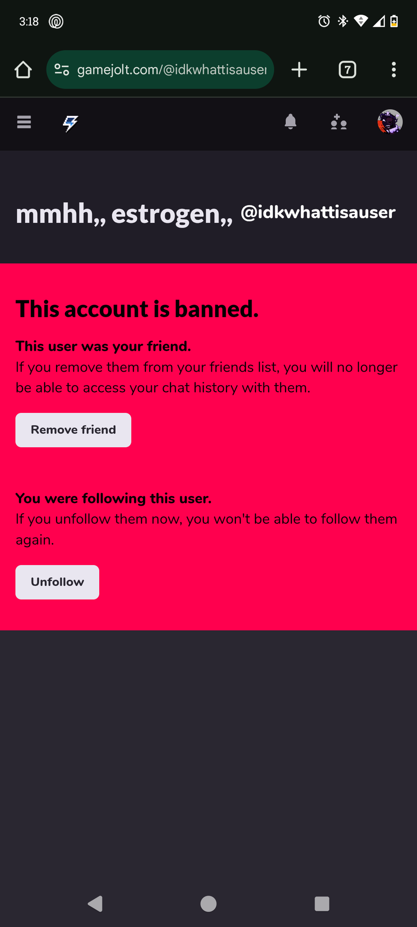
Task: Open the user avatar account menu
Action: [390, 122]
